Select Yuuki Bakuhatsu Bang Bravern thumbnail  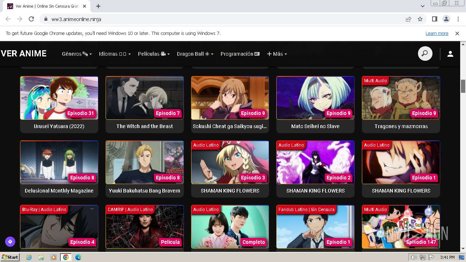pyautogui.click(x=145, y=162)
